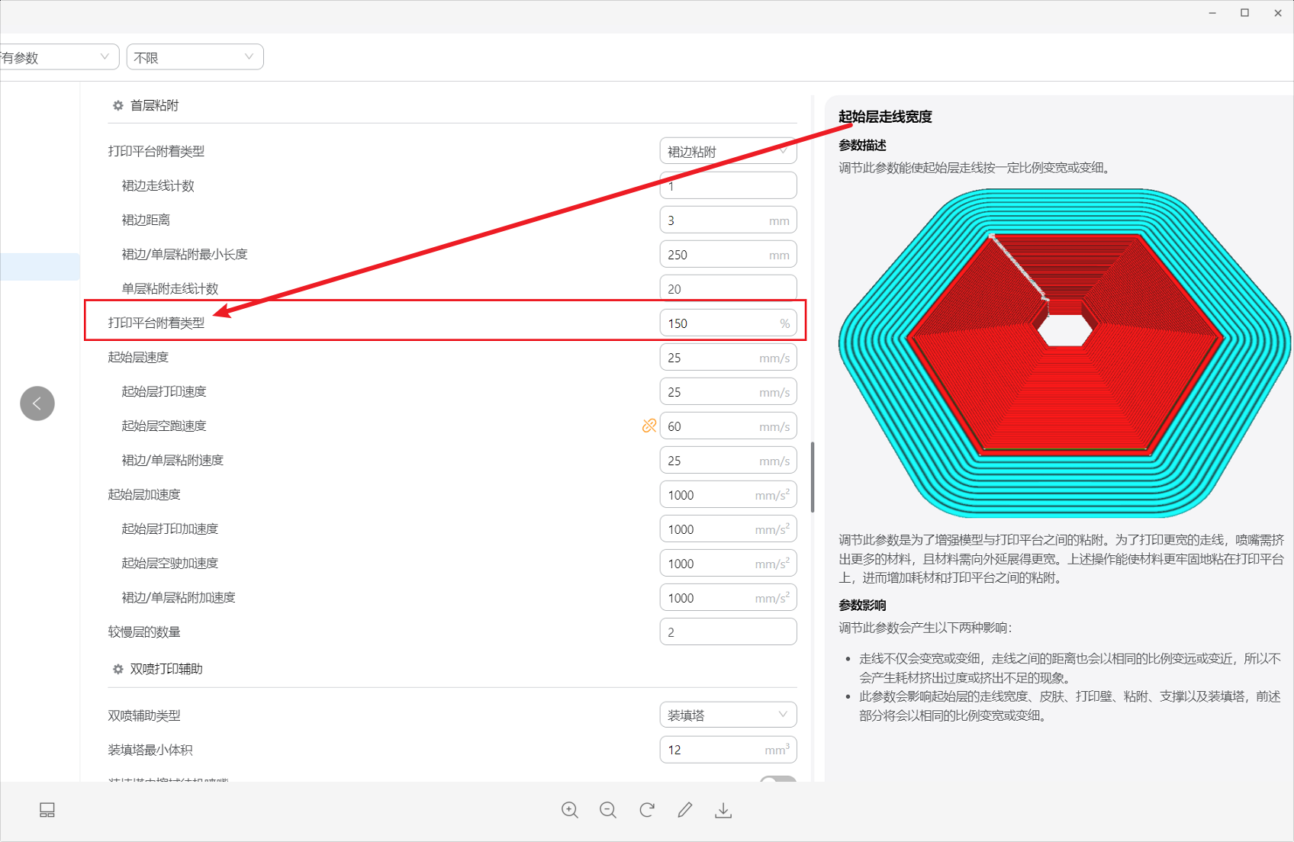Screen dimensions: 1294x842
Task: Select the pencil edit icon in bottom toolbar
Action: point(684,810)
